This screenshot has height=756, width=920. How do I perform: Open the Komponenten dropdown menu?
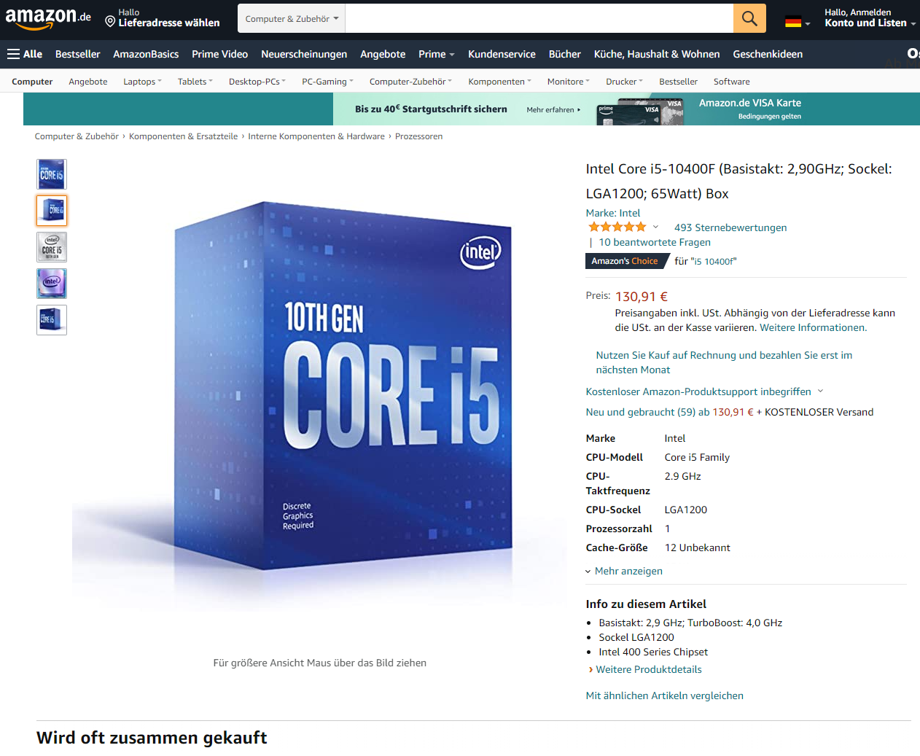(499, 82)
